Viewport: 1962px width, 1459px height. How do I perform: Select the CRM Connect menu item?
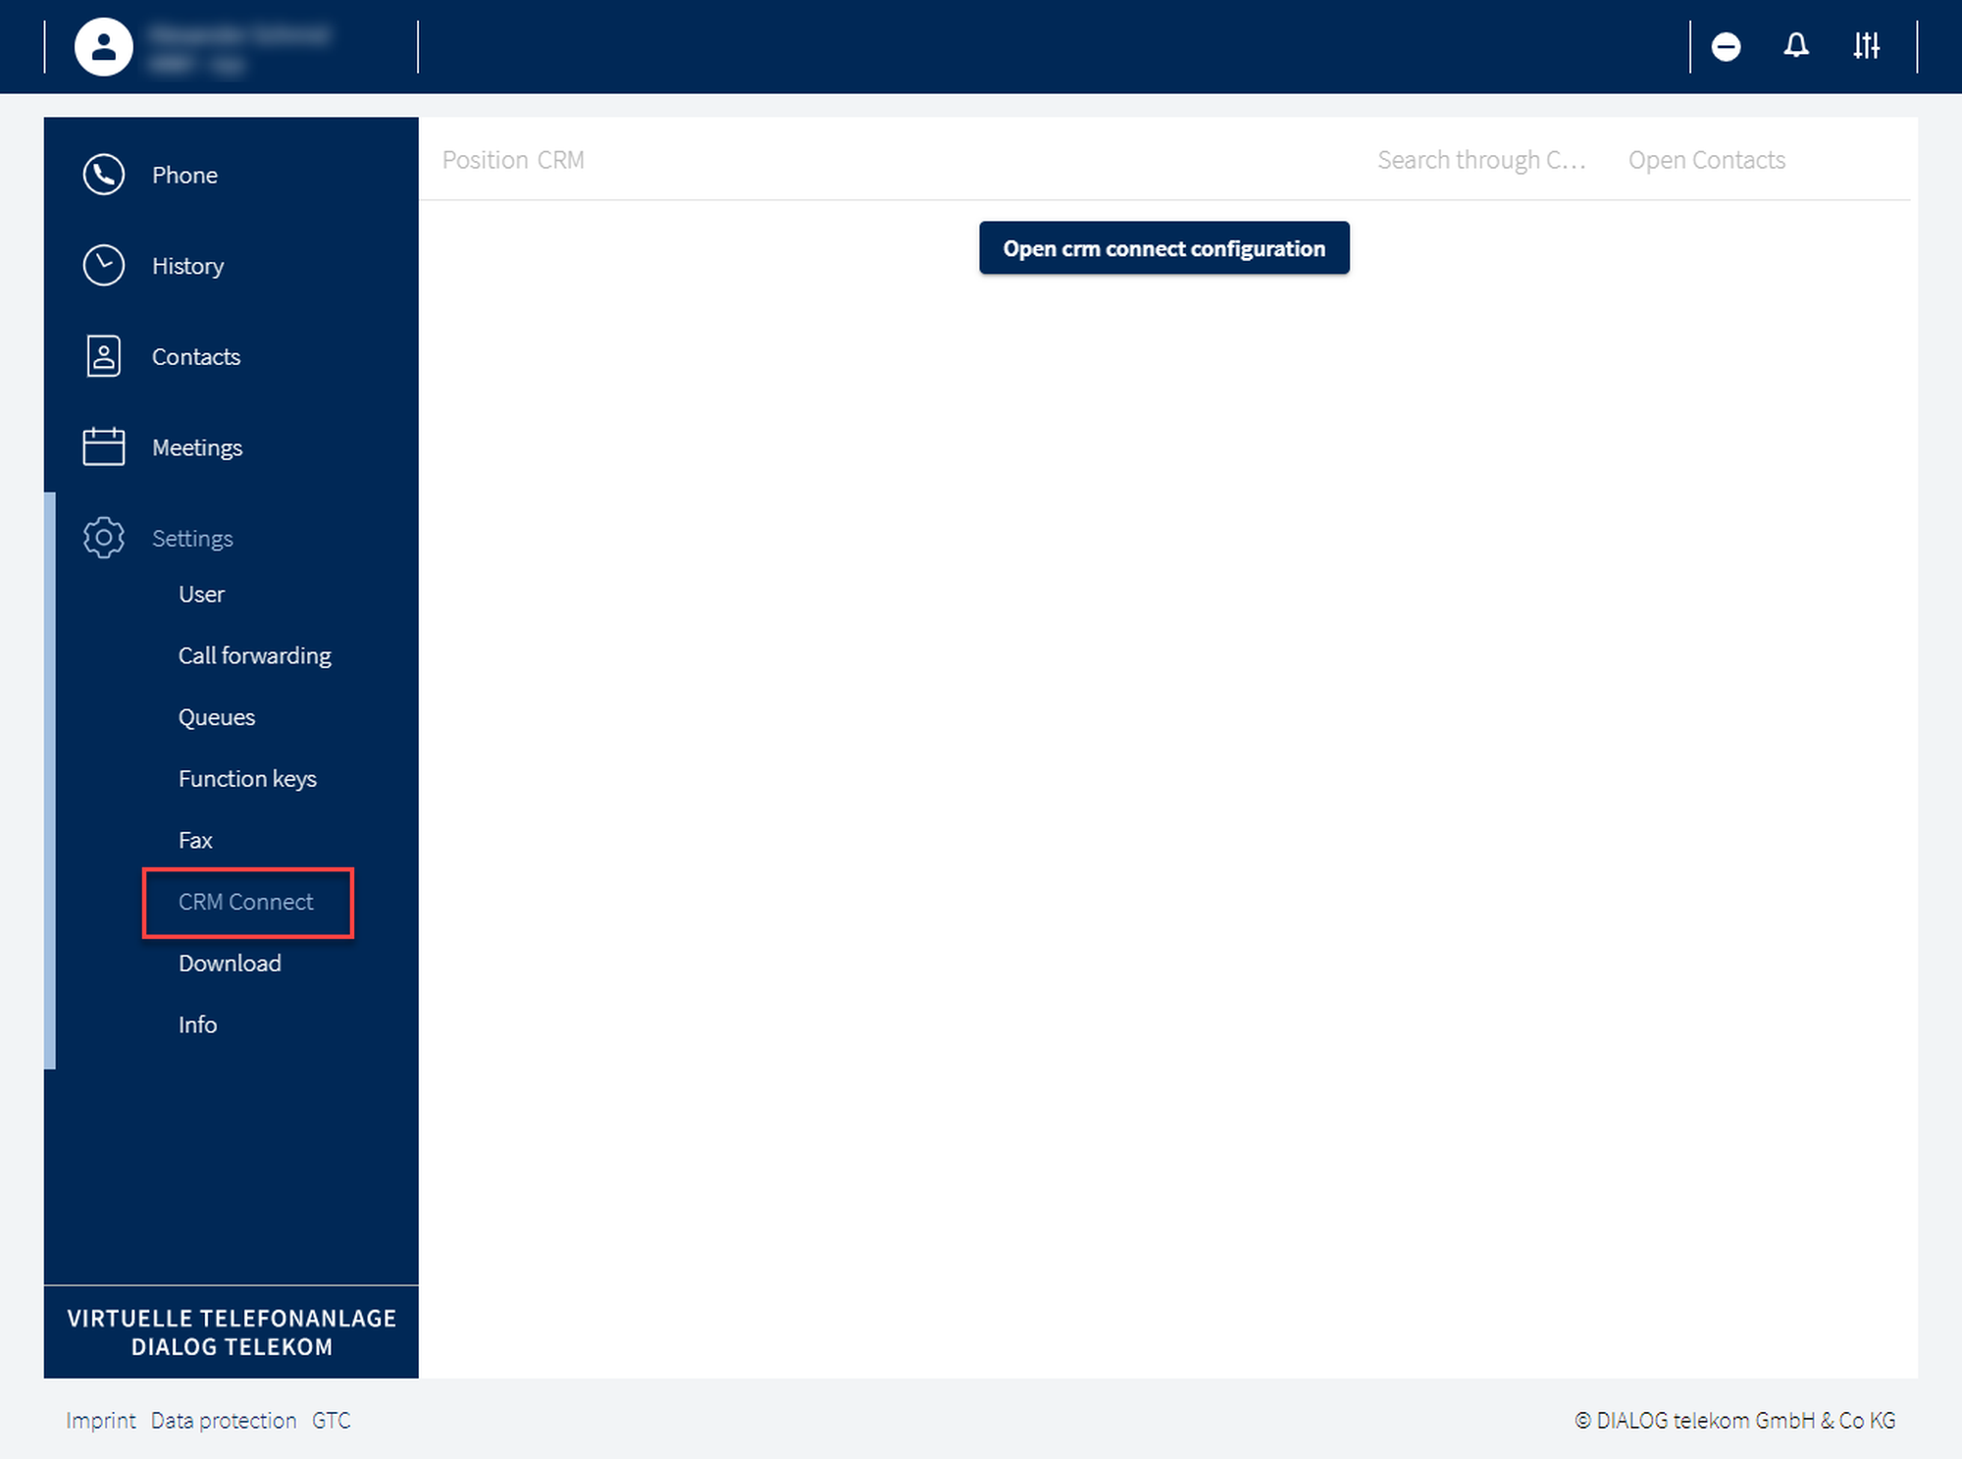(245, 902)
